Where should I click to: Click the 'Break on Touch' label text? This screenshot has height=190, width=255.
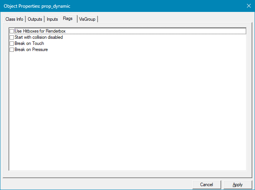coord(29,44)
